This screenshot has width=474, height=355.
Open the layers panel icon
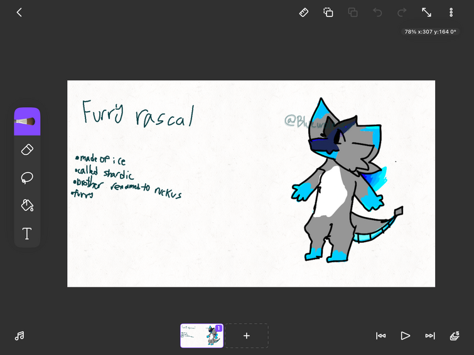coord(455,336)
